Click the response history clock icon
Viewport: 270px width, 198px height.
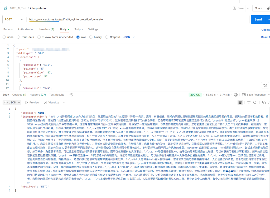tap(71, 95)
